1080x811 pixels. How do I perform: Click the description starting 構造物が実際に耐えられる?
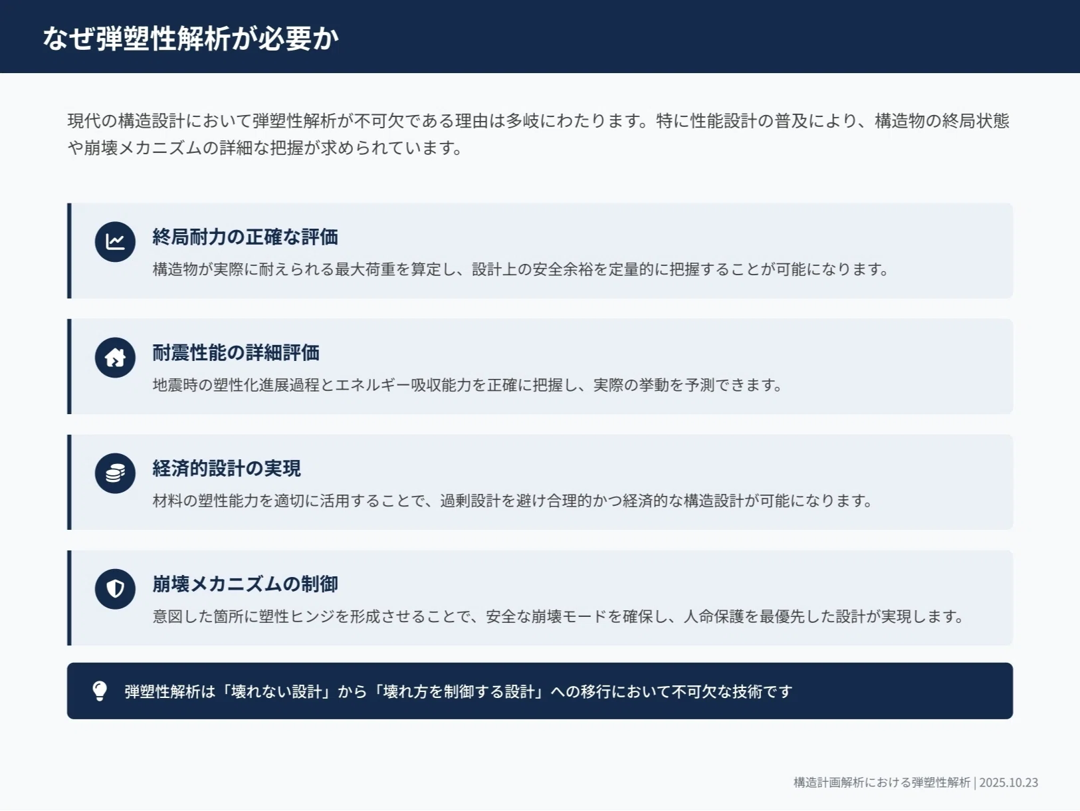point(521,269)
